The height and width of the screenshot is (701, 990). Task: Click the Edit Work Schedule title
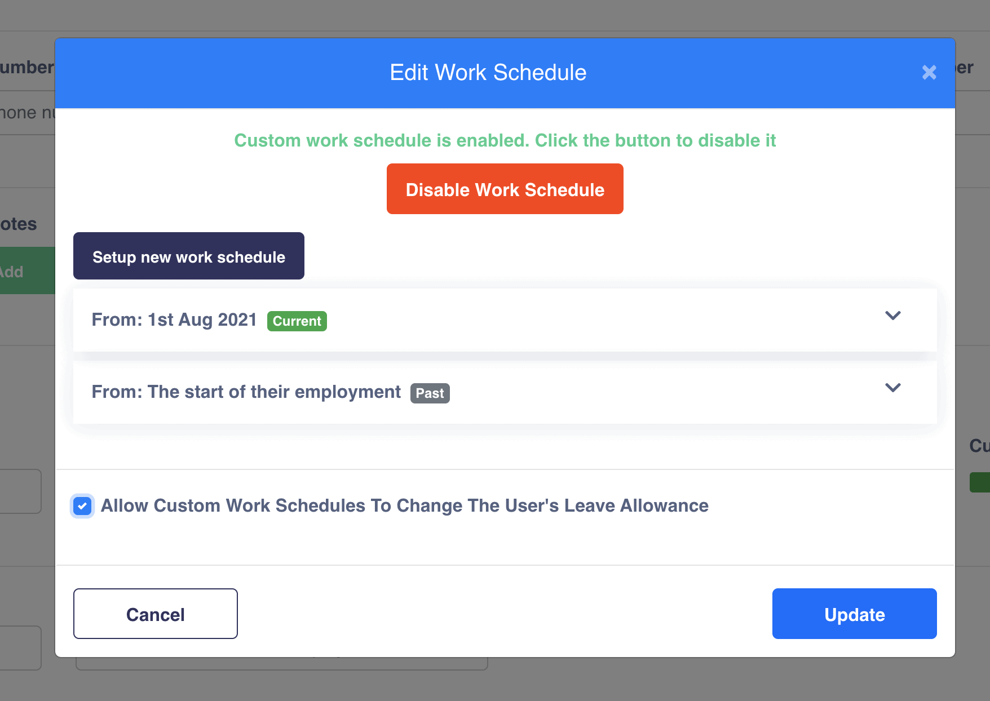pos(488,73)
